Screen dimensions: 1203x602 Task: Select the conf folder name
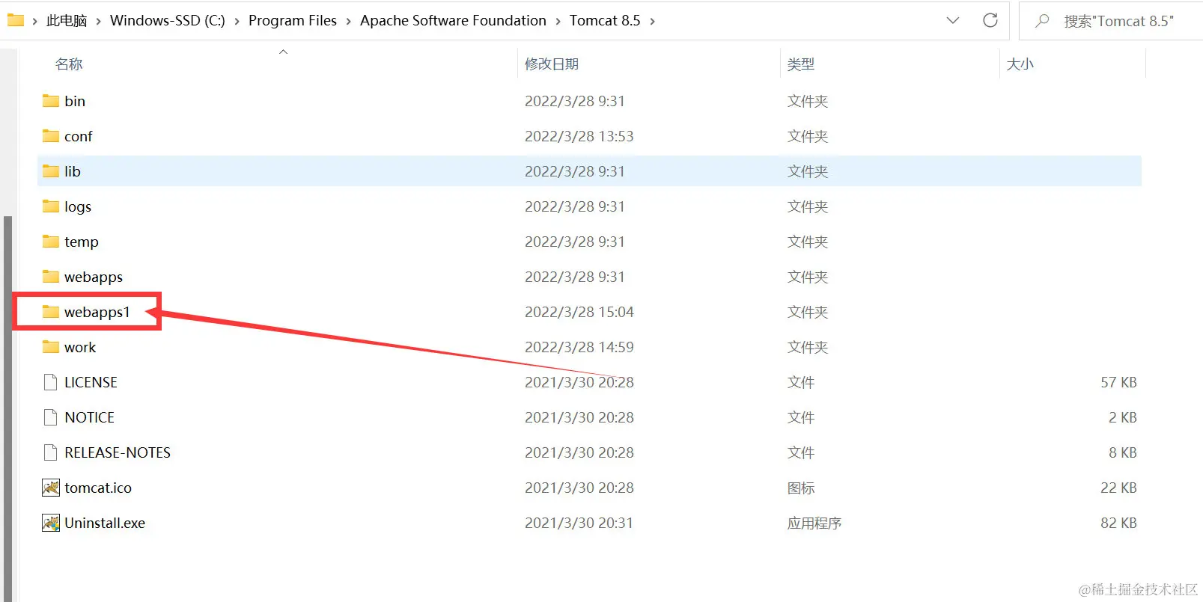[x=79, y=136]
